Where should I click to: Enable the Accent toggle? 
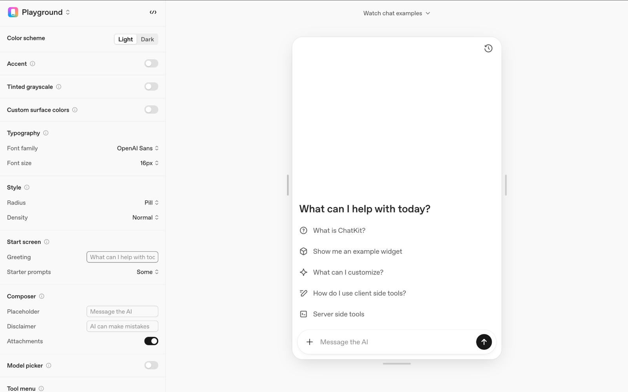coord(151,64)
